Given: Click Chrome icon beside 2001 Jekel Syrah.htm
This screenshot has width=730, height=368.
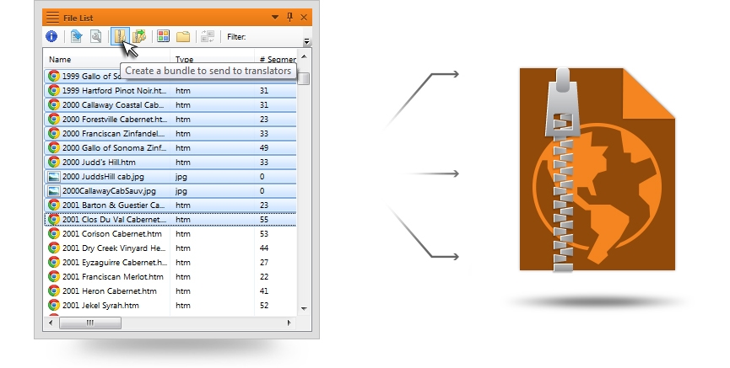Looking at the screenshot, I should point(54,306).
